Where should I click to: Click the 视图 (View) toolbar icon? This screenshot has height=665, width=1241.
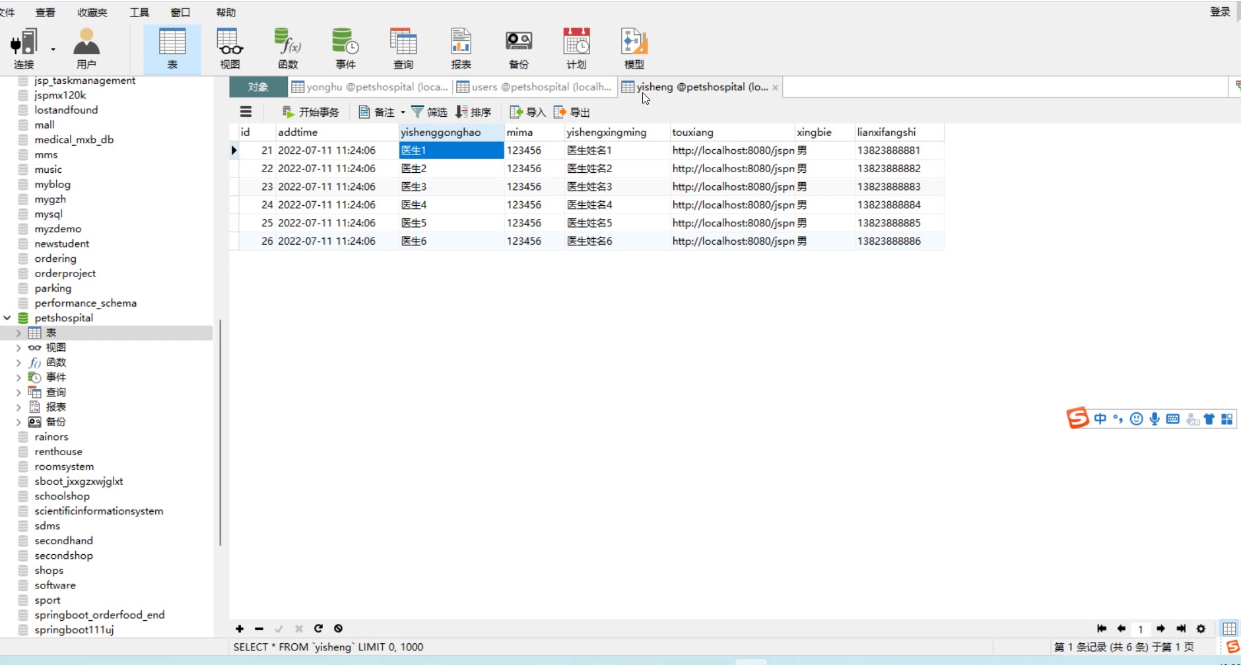click(230, 48)
